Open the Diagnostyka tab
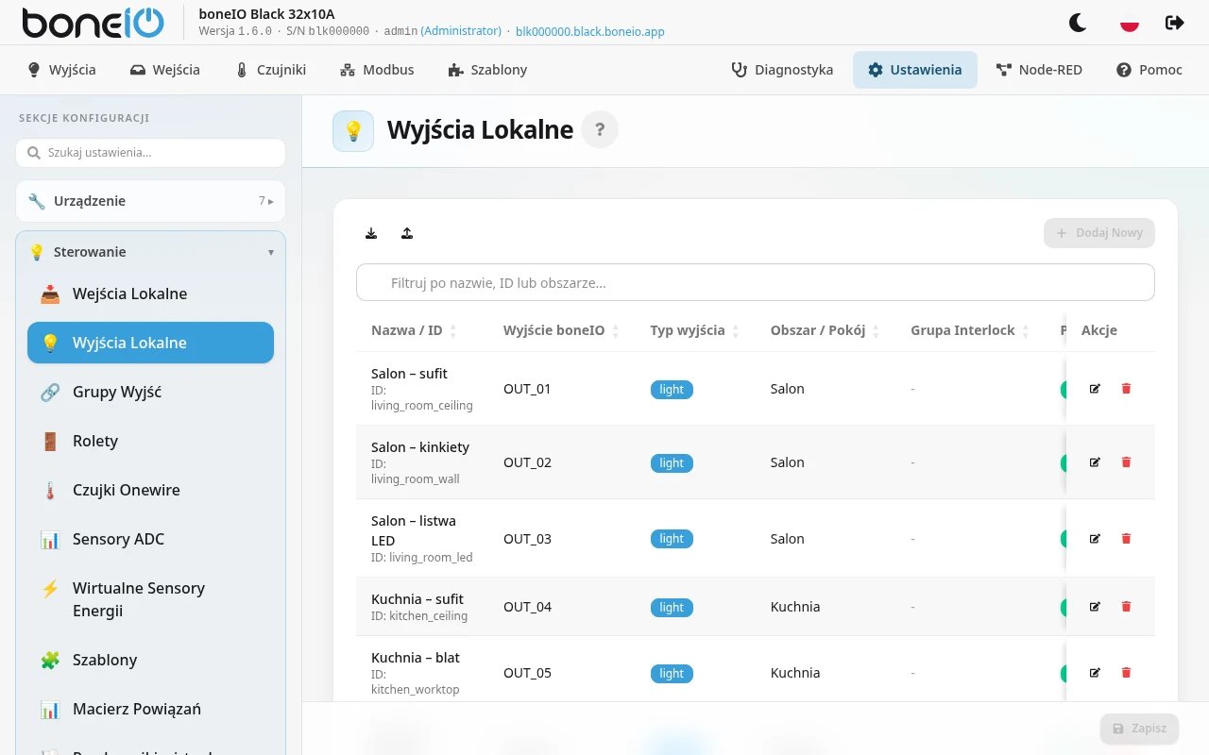Image resolution: width=1209 pixels, height=755 pixels. pos(782,70)
